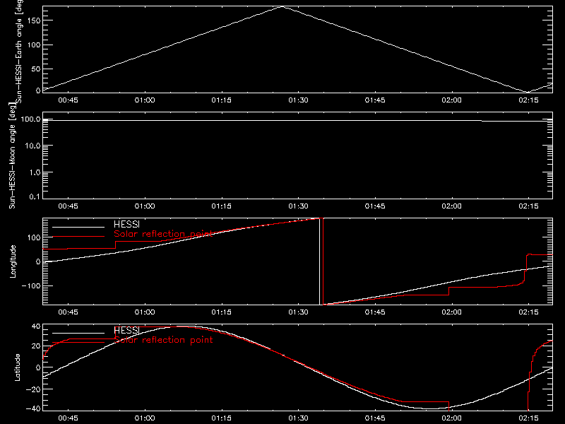Viewport: 565px width, 424px height.
Task: Click the peak of the Earth angle curve
Action: point(282,7)
